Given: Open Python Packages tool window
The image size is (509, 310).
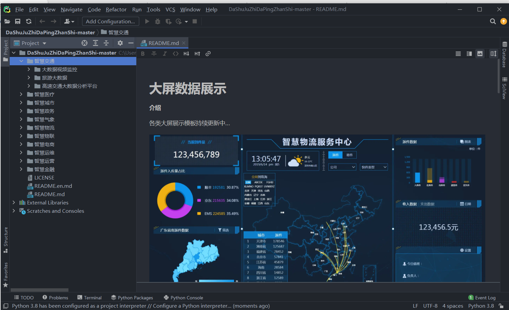Looking at the screenshot, I should click(132, 298).
